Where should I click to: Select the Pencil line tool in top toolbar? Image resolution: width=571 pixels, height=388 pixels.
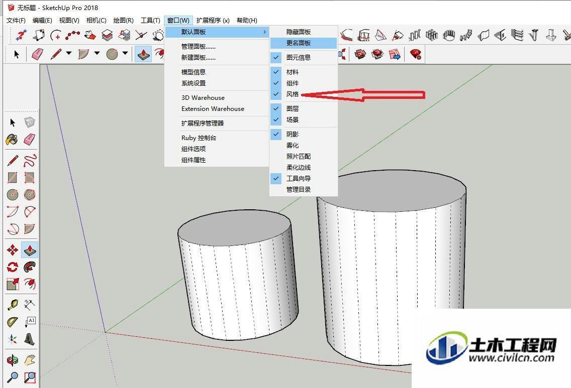point(56,54)
